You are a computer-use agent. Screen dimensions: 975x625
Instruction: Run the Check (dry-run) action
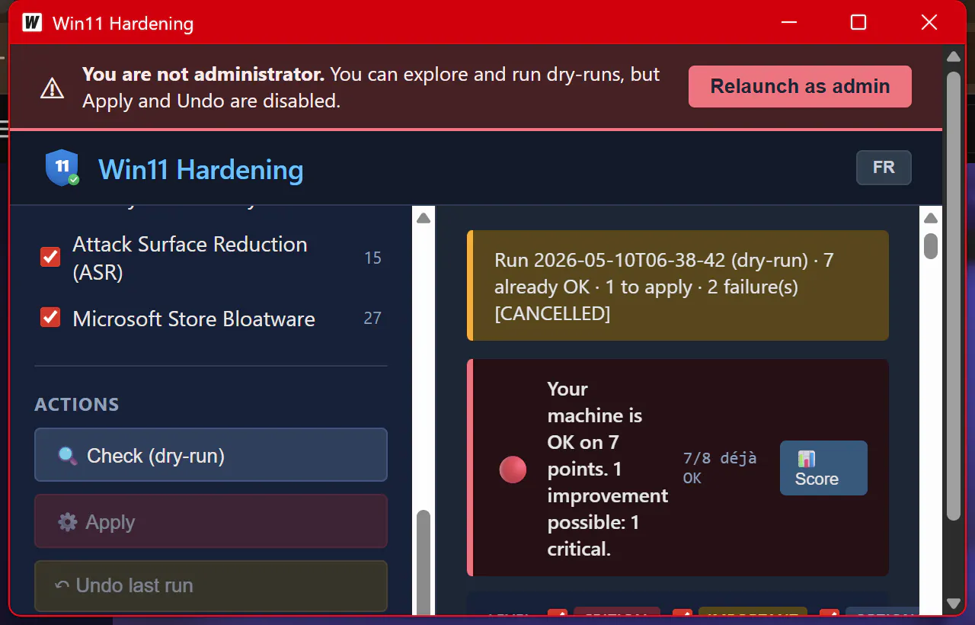(211, 455)
